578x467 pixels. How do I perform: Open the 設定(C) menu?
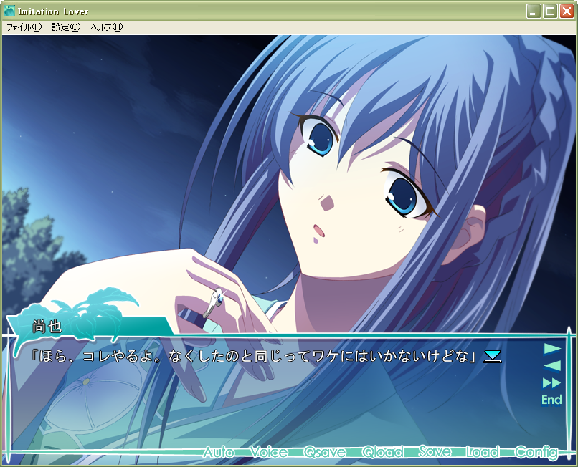click(66, 27)
